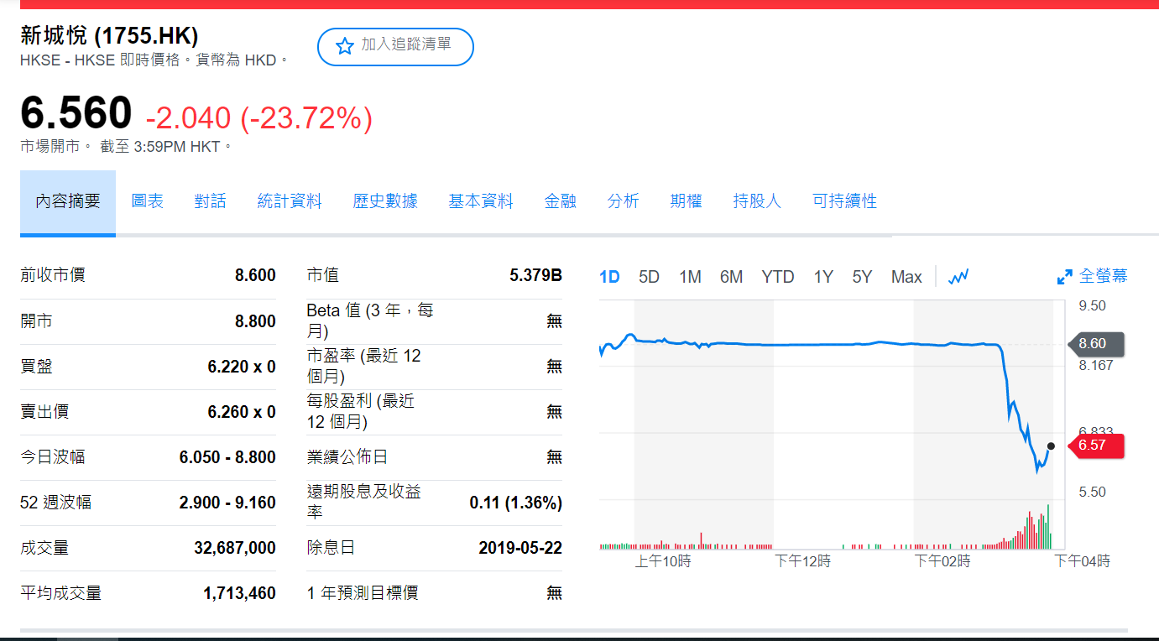
Task: Switch to the 圖表 tab
Action: (x=148, y=201)
